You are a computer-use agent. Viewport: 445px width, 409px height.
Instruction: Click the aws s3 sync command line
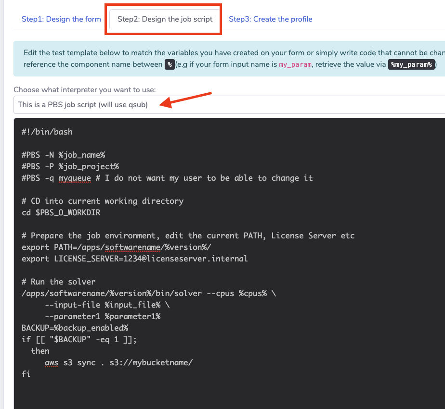click(118, 362)
